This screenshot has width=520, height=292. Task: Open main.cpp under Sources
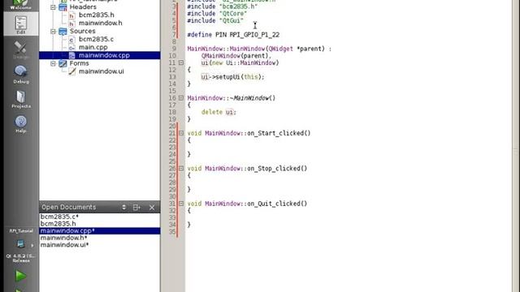pos(93,47)
